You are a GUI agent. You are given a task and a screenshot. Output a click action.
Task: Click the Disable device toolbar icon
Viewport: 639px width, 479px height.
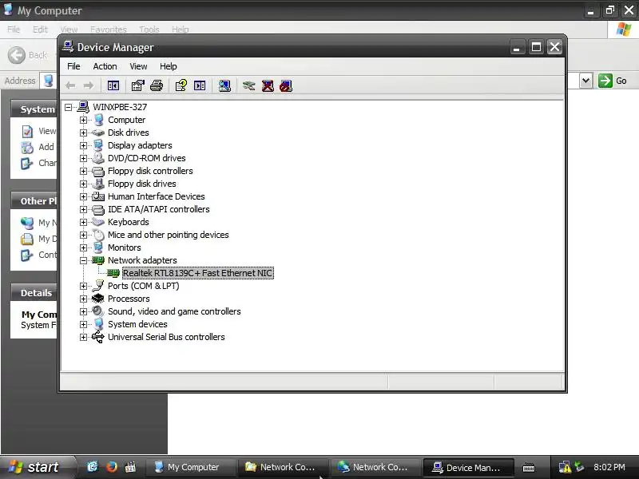coord(286,85)
